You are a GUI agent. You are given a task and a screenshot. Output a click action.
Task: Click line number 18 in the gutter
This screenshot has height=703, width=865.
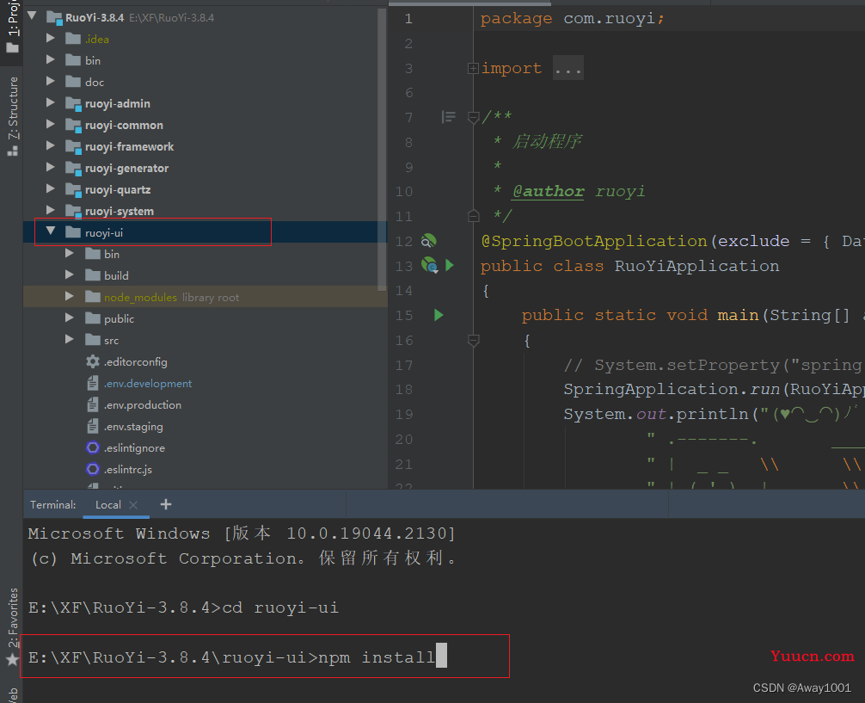(x=404, y=390)
